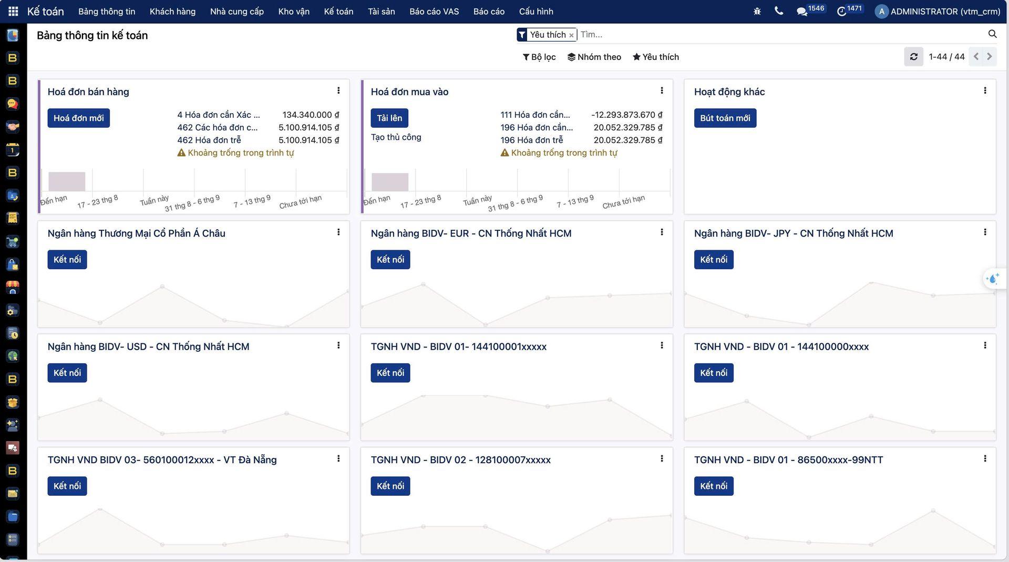Open the Kho vận menu
The width and height of the screenshot is (1009, 562).
click(294, 11)
